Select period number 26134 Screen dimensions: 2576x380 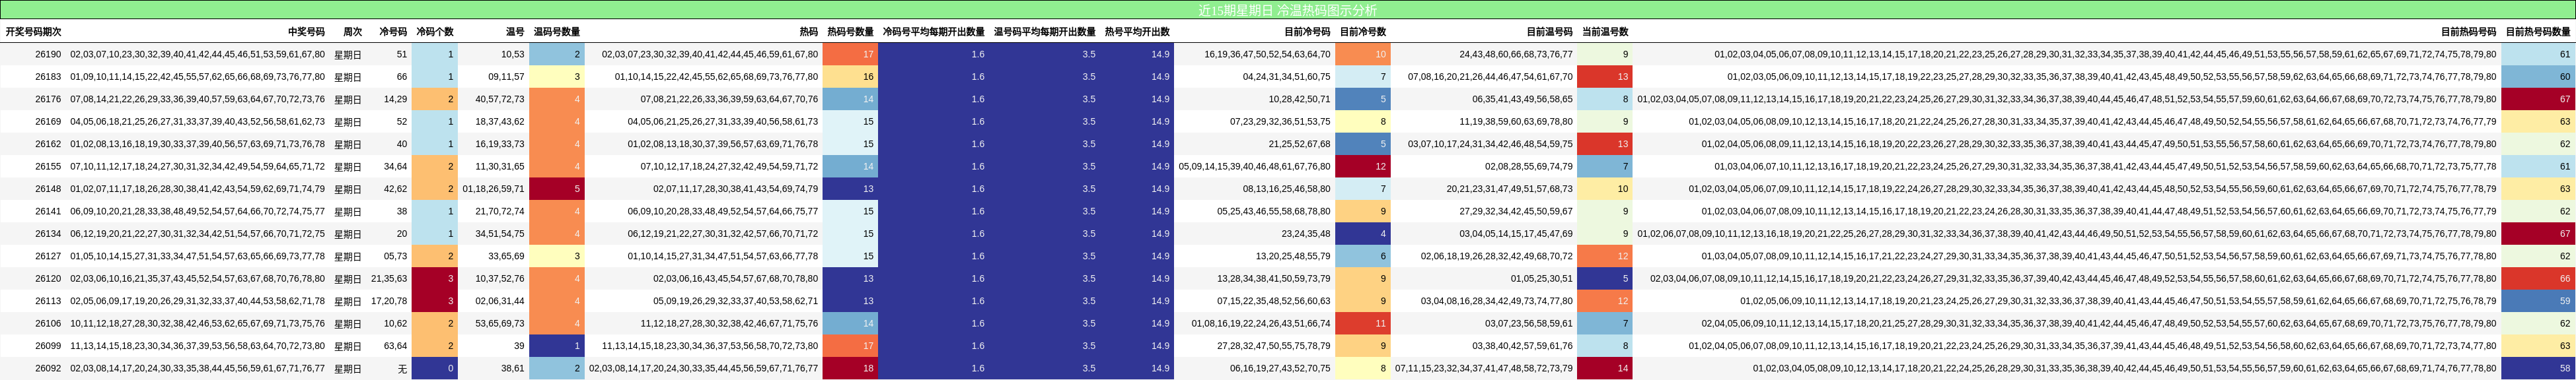coord(48,234)
